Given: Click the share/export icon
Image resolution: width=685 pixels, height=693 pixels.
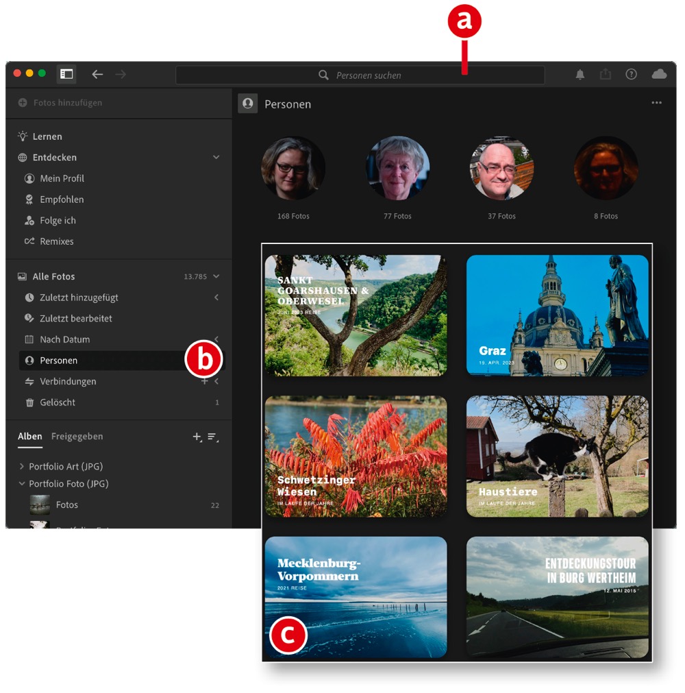Looking at the screenshot, I should (x=606, y=75).
